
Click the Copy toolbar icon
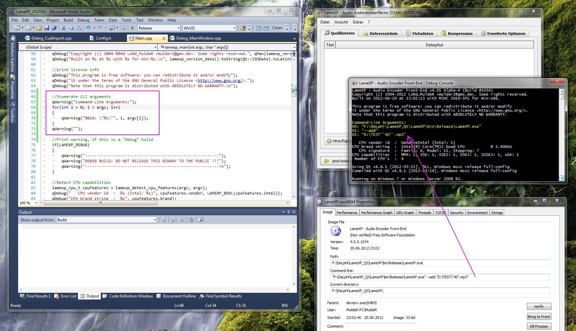coord(71,28)
